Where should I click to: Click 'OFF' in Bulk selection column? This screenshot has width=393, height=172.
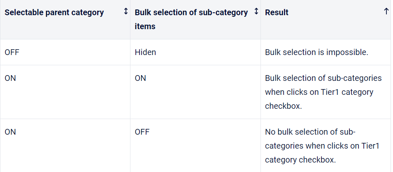142,132
